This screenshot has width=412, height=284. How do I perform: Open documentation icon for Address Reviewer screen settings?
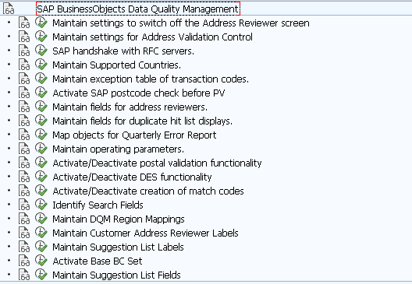point(24,23)
